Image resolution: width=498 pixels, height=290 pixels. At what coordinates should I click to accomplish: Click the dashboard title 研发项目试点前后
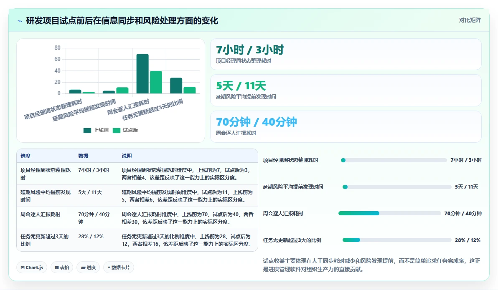point(122,20)
